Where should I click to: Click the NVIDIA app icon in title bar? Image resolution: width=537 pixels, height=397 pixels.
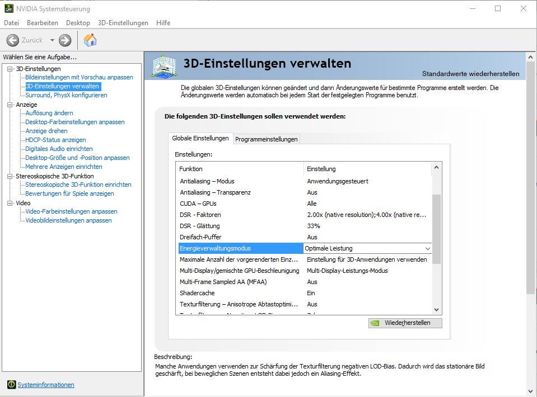pyautogui.click(x=8, y=8)
